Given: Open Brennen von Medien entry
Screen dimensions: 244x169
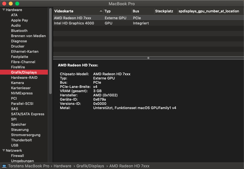Looking at the screenshot, I should point(28,36).
